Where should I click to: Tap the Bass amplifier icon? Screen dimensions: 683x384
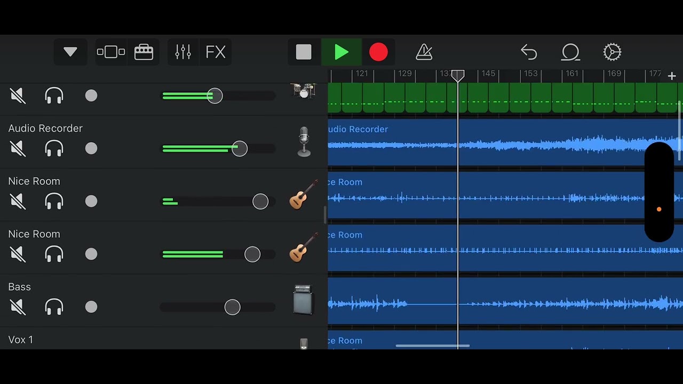click(x=303, y=300)
